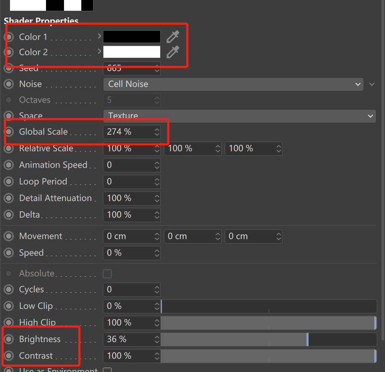Viewport: 385px width, 372px height.
Task: Click third Movement stepper arrows
Action: (279, 236)
